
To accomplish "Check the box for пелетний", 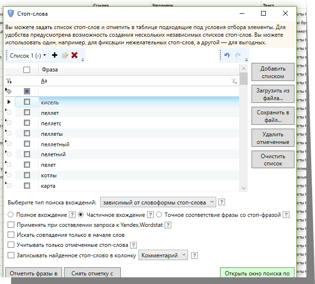I will point(27,154).
